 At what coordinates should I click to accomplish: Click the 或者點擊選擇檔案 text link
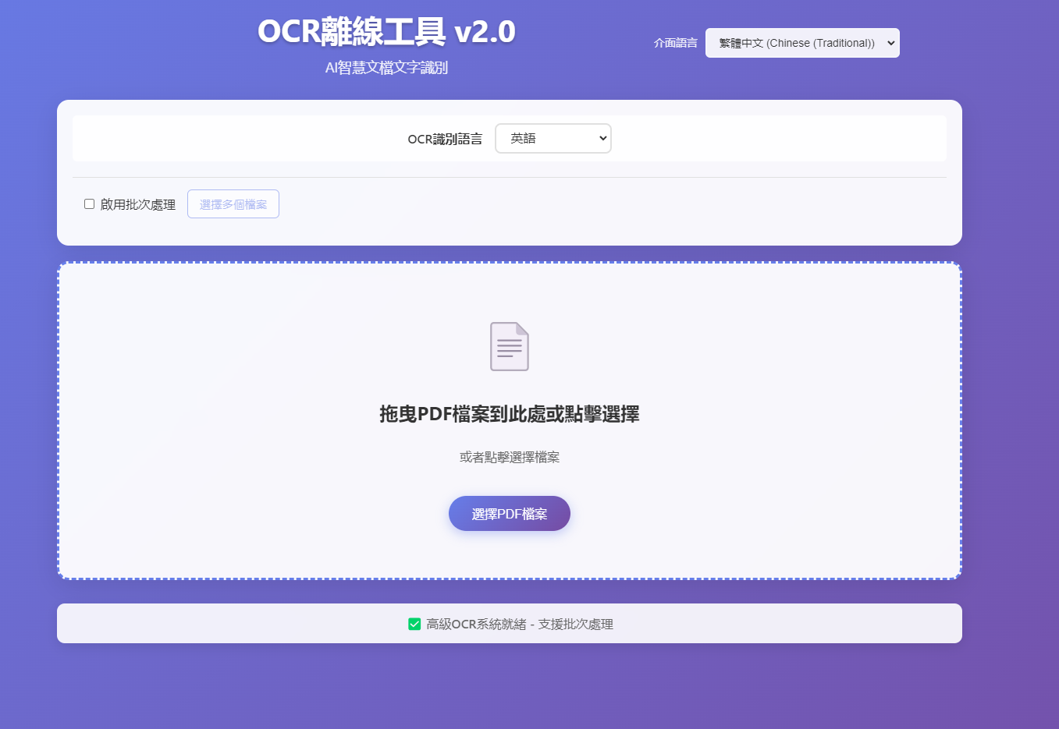510,457
